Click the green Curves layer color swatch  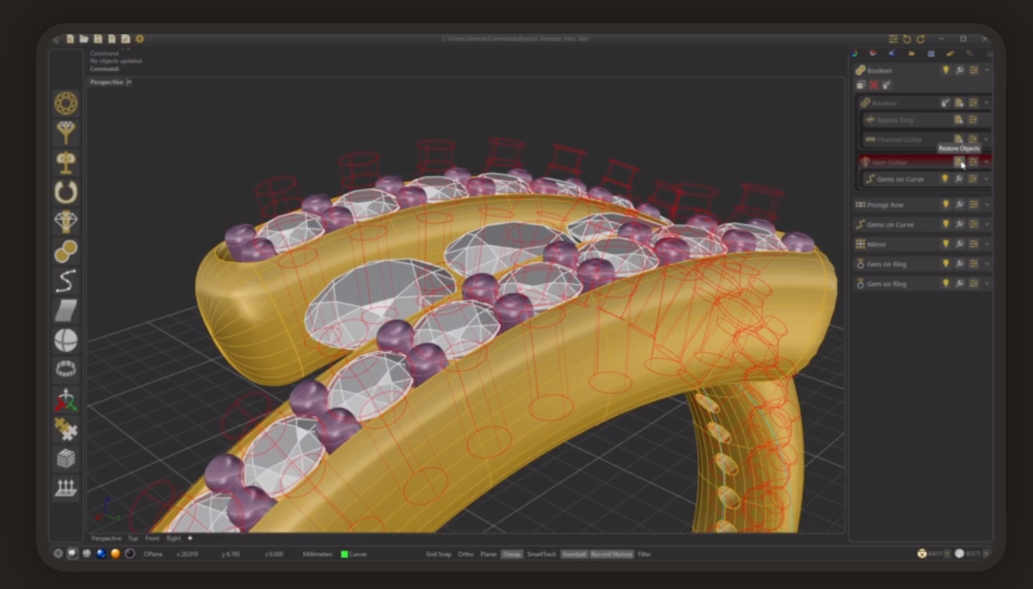coord(344,554)
